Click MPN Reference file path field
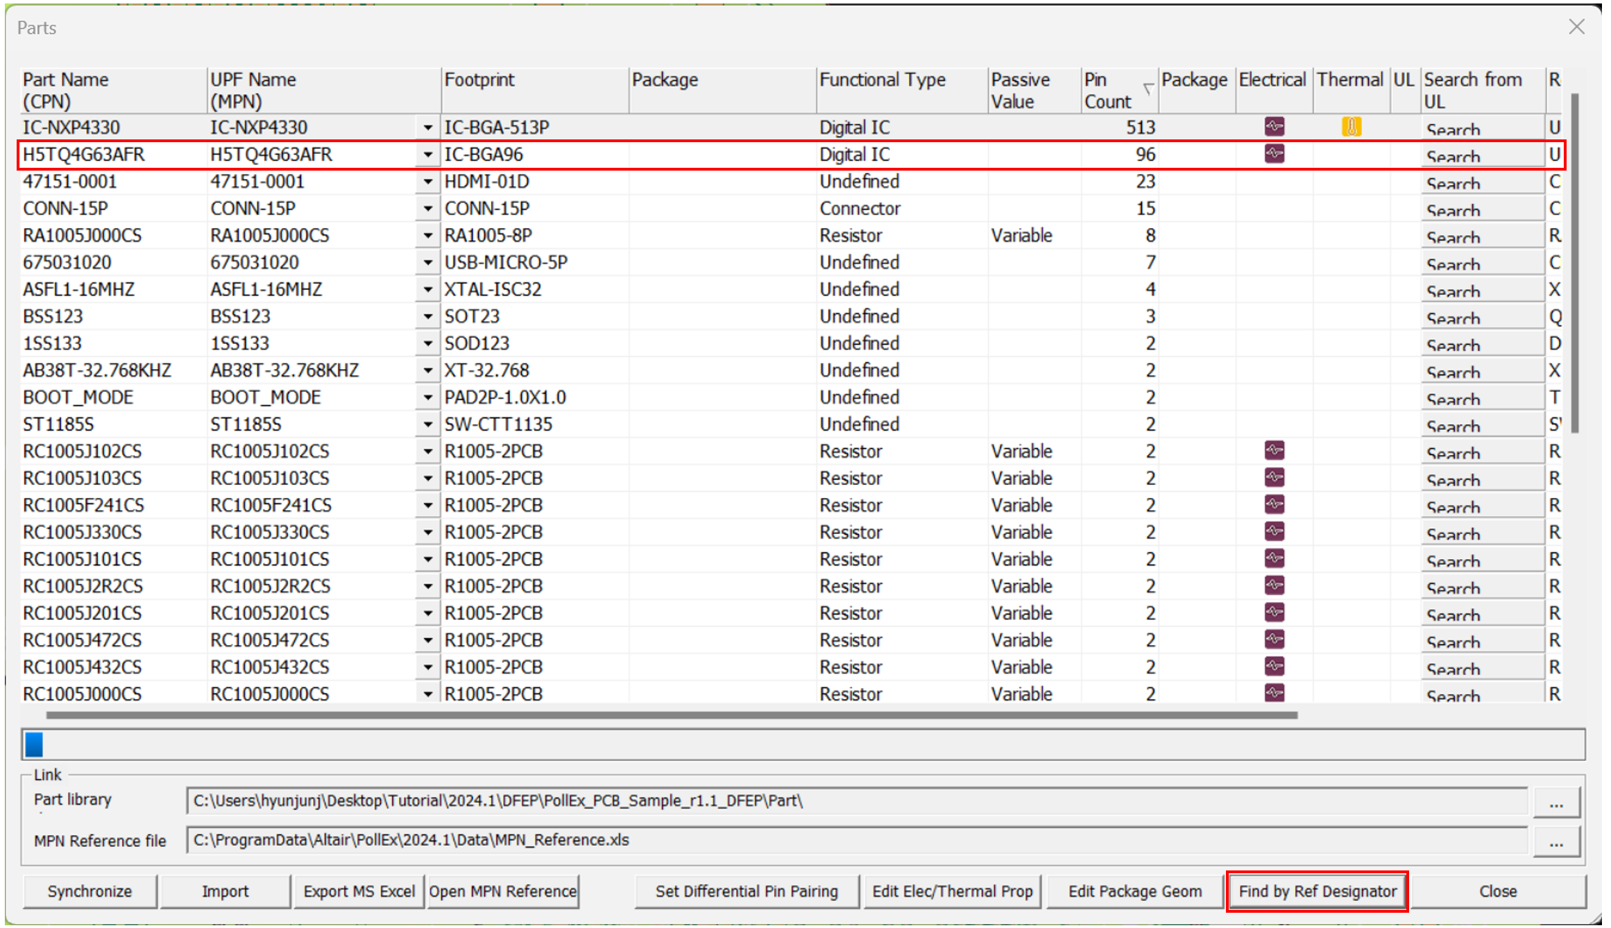 click(x=856, y=840)
